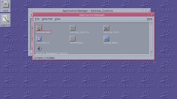Click the OpenWindows label text
This screenshot has width=177, height=99.
(76, 43)
